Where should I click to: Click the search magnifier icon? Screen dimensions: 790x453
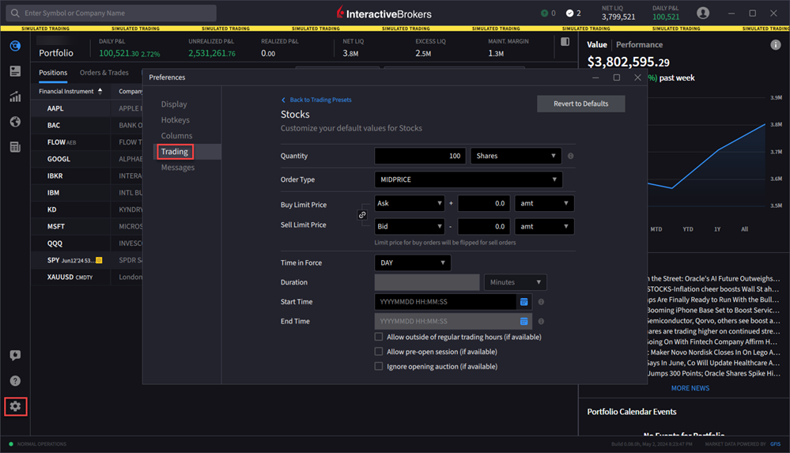[x=15, y=13]
